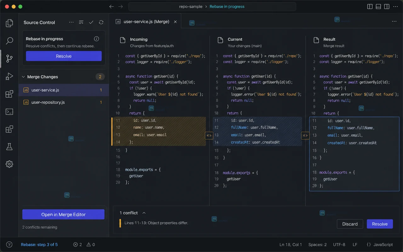The image size is (403, 252).
Task: Click Open in Merge Editor button
Action: pos(63,214)
